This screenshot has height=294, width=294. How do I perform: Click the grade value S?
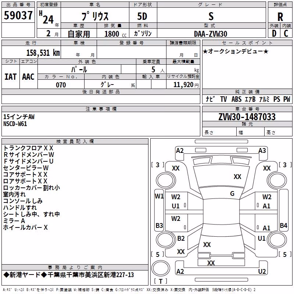click(211, 16)
